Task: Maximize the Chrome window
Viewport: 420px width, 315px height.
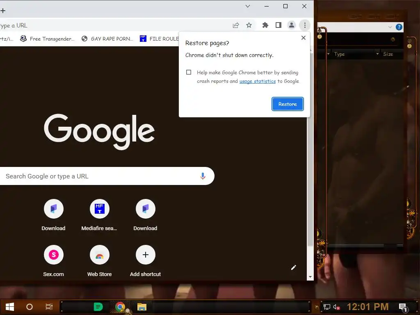Action: point(285,6)
